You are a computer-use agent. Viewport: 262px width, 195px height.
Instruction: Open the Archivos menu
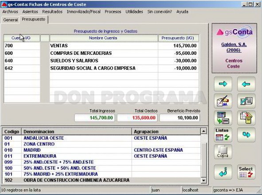coord(10,11)
